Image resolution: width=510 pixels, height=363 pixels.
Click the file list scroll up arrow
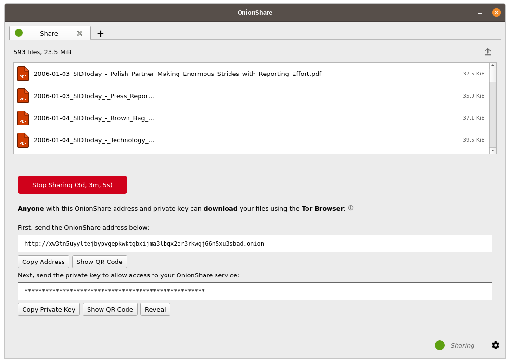[493, 66]
